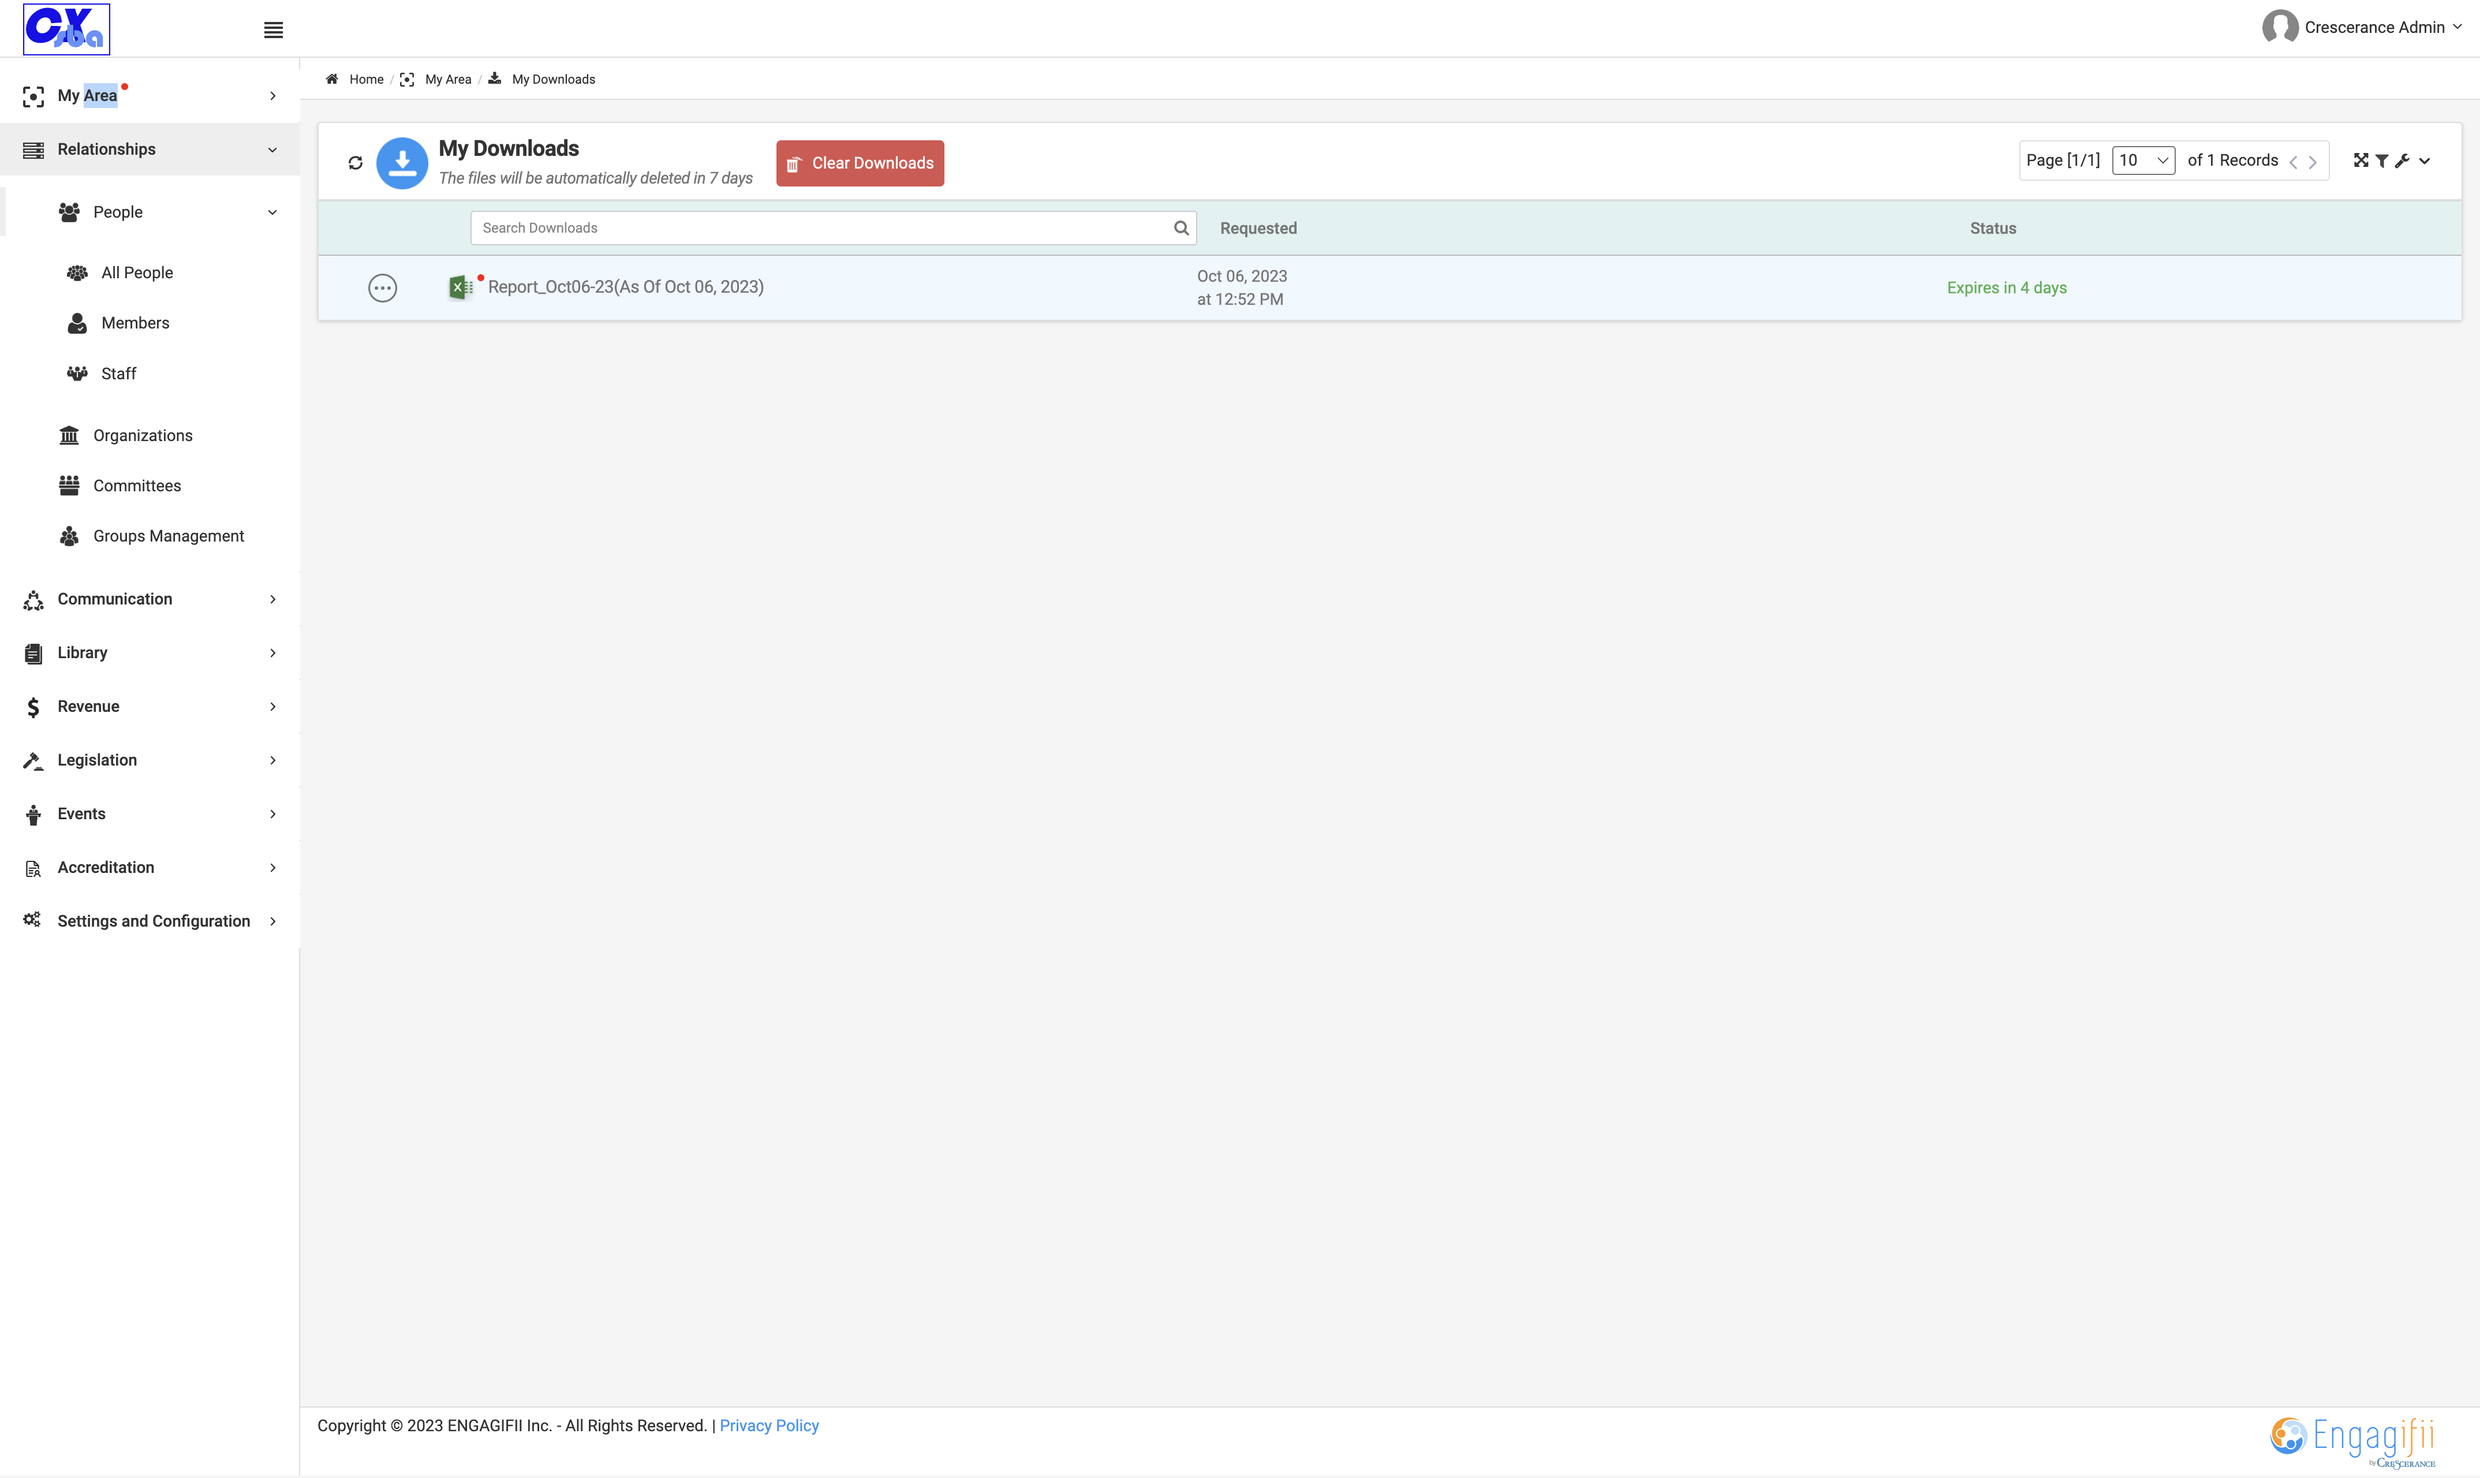Go to next page arrow
The height and width of the screenshot is (1478, 2480).
pos(2313,161)
